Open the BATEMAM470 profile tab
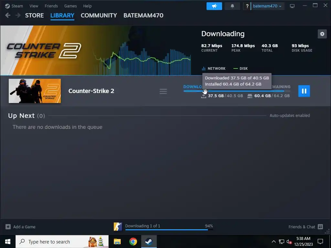Image resolution: width=331 pixels, height=248 pixels. pyautogui.click(x=143, y=15)
